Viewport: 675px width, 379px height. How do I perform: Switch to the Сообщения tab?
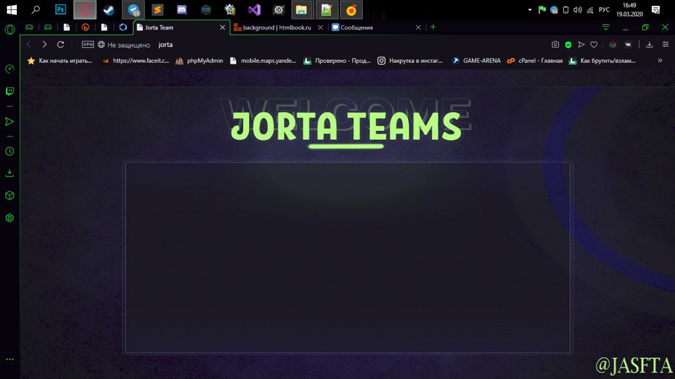(377, 27)
